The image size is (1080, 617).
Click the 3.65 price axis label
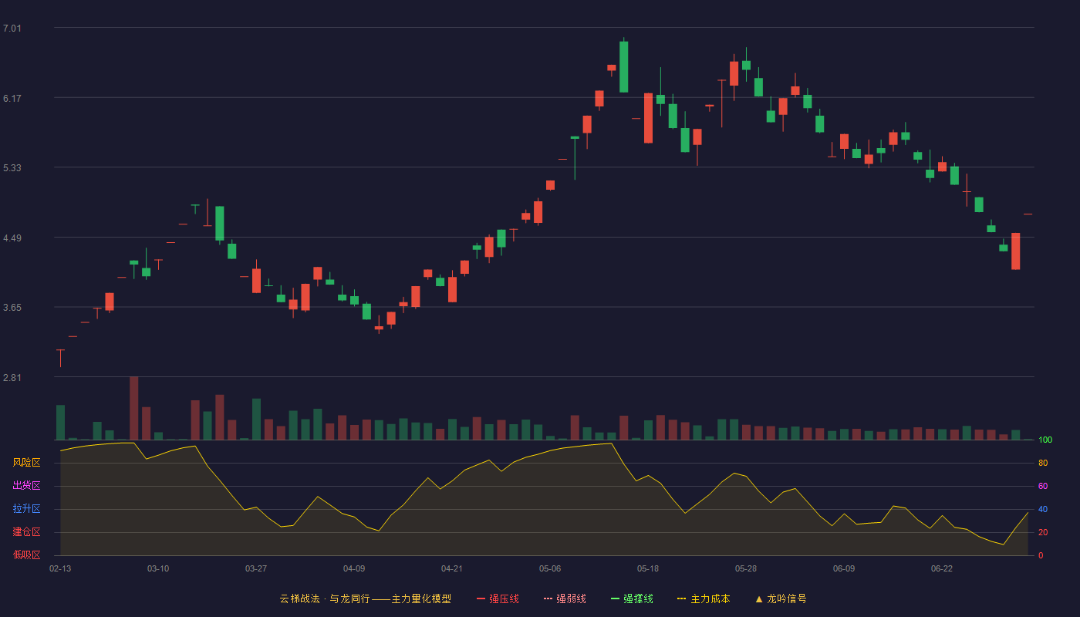click(x=12, y=308)
